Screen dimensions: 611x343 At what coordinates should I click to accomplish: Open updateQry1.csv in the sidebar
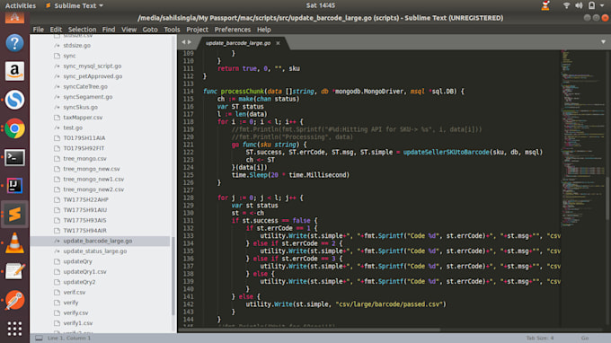click(84, 272)
